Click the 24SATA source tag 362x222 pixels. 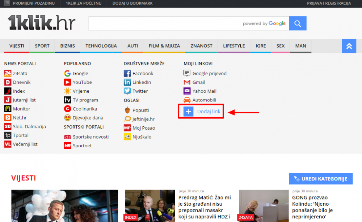pyautogui.click(x=246, y=217)
